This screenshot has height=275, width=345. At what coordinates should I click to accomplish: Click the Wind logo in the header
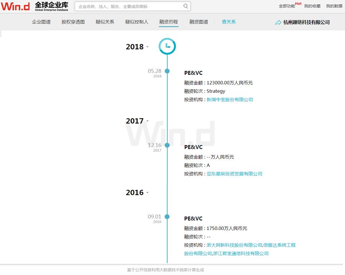[x=15, y=6]
